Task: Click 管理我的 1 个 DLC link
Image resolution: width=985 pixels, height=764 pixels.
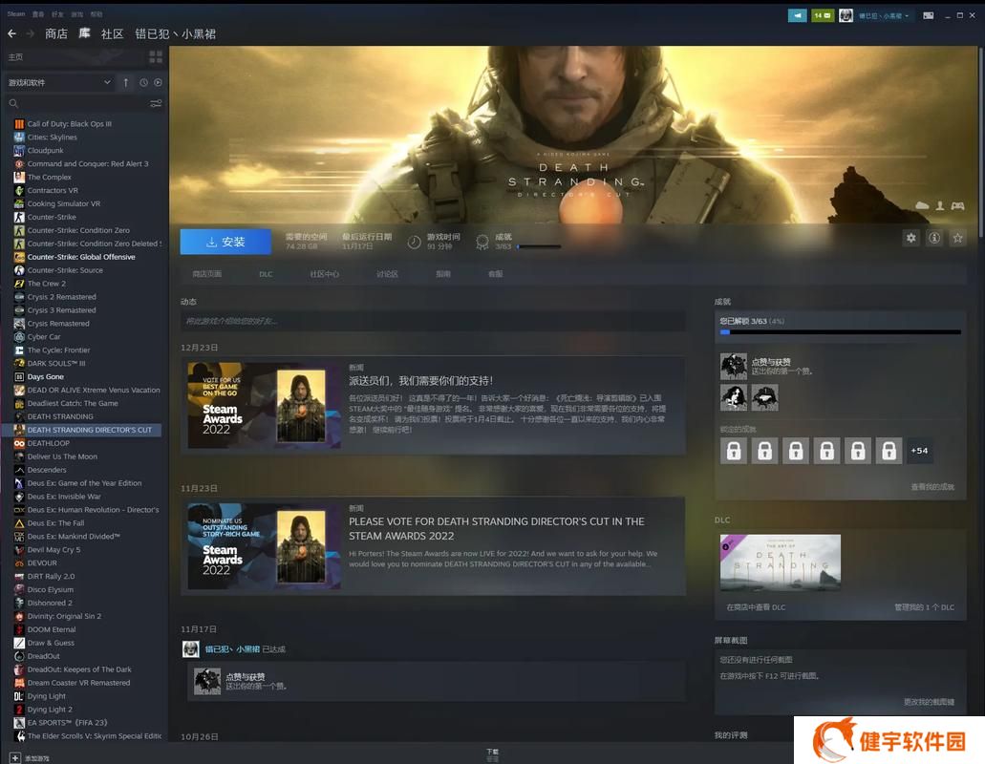Action: 924,607
